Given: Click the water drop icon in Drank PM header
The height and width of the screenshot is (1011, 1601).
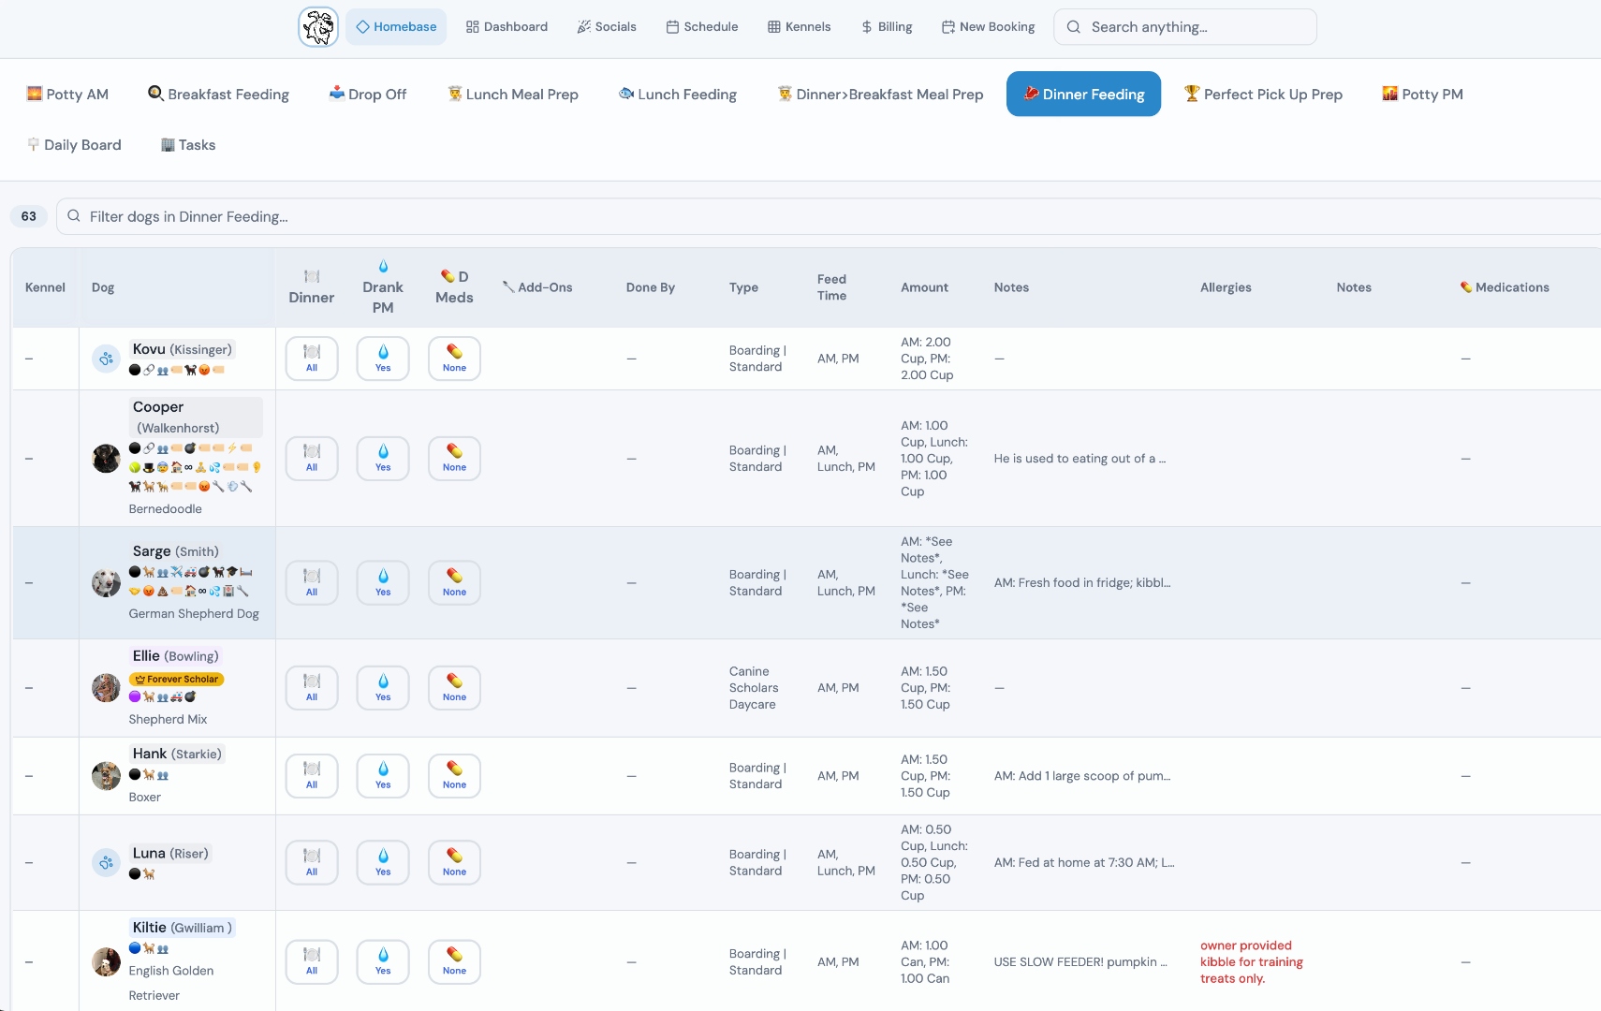Looking at the screenshot, I should 383,267.
